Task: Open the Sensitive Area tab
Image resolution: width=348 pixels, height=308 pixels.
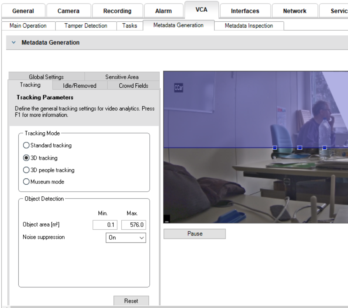Action: (122, 77)
